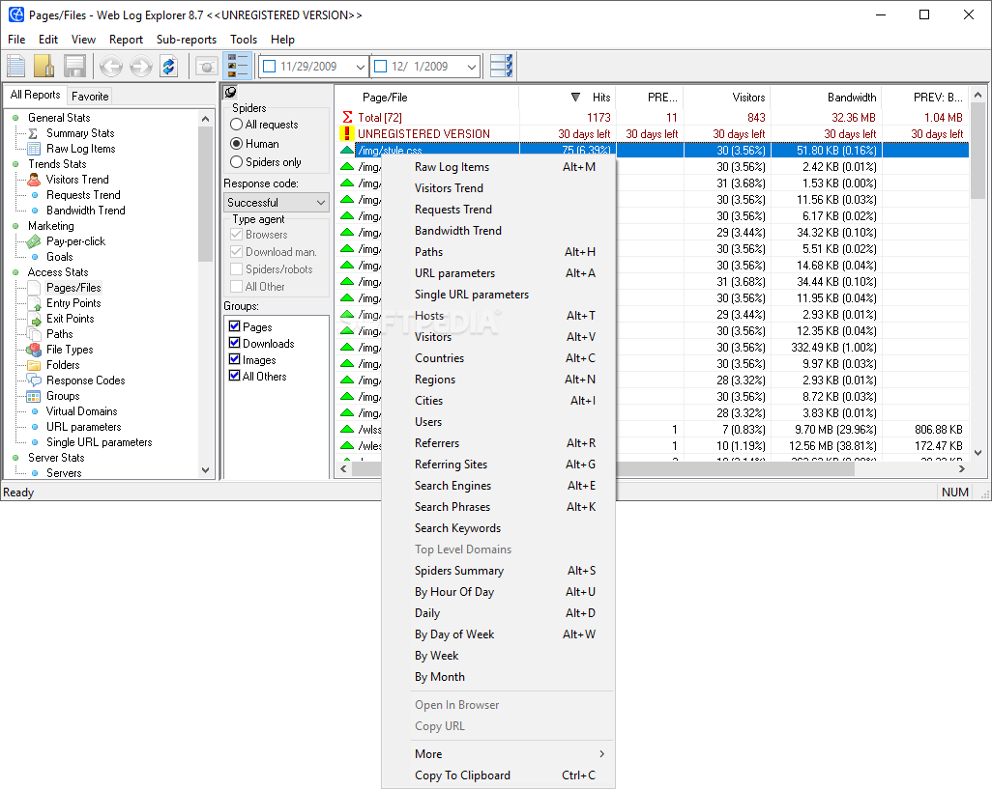Toggle the All Others group checkbox
The width and height of the screenshot is (992, 789).
(235, 376)
